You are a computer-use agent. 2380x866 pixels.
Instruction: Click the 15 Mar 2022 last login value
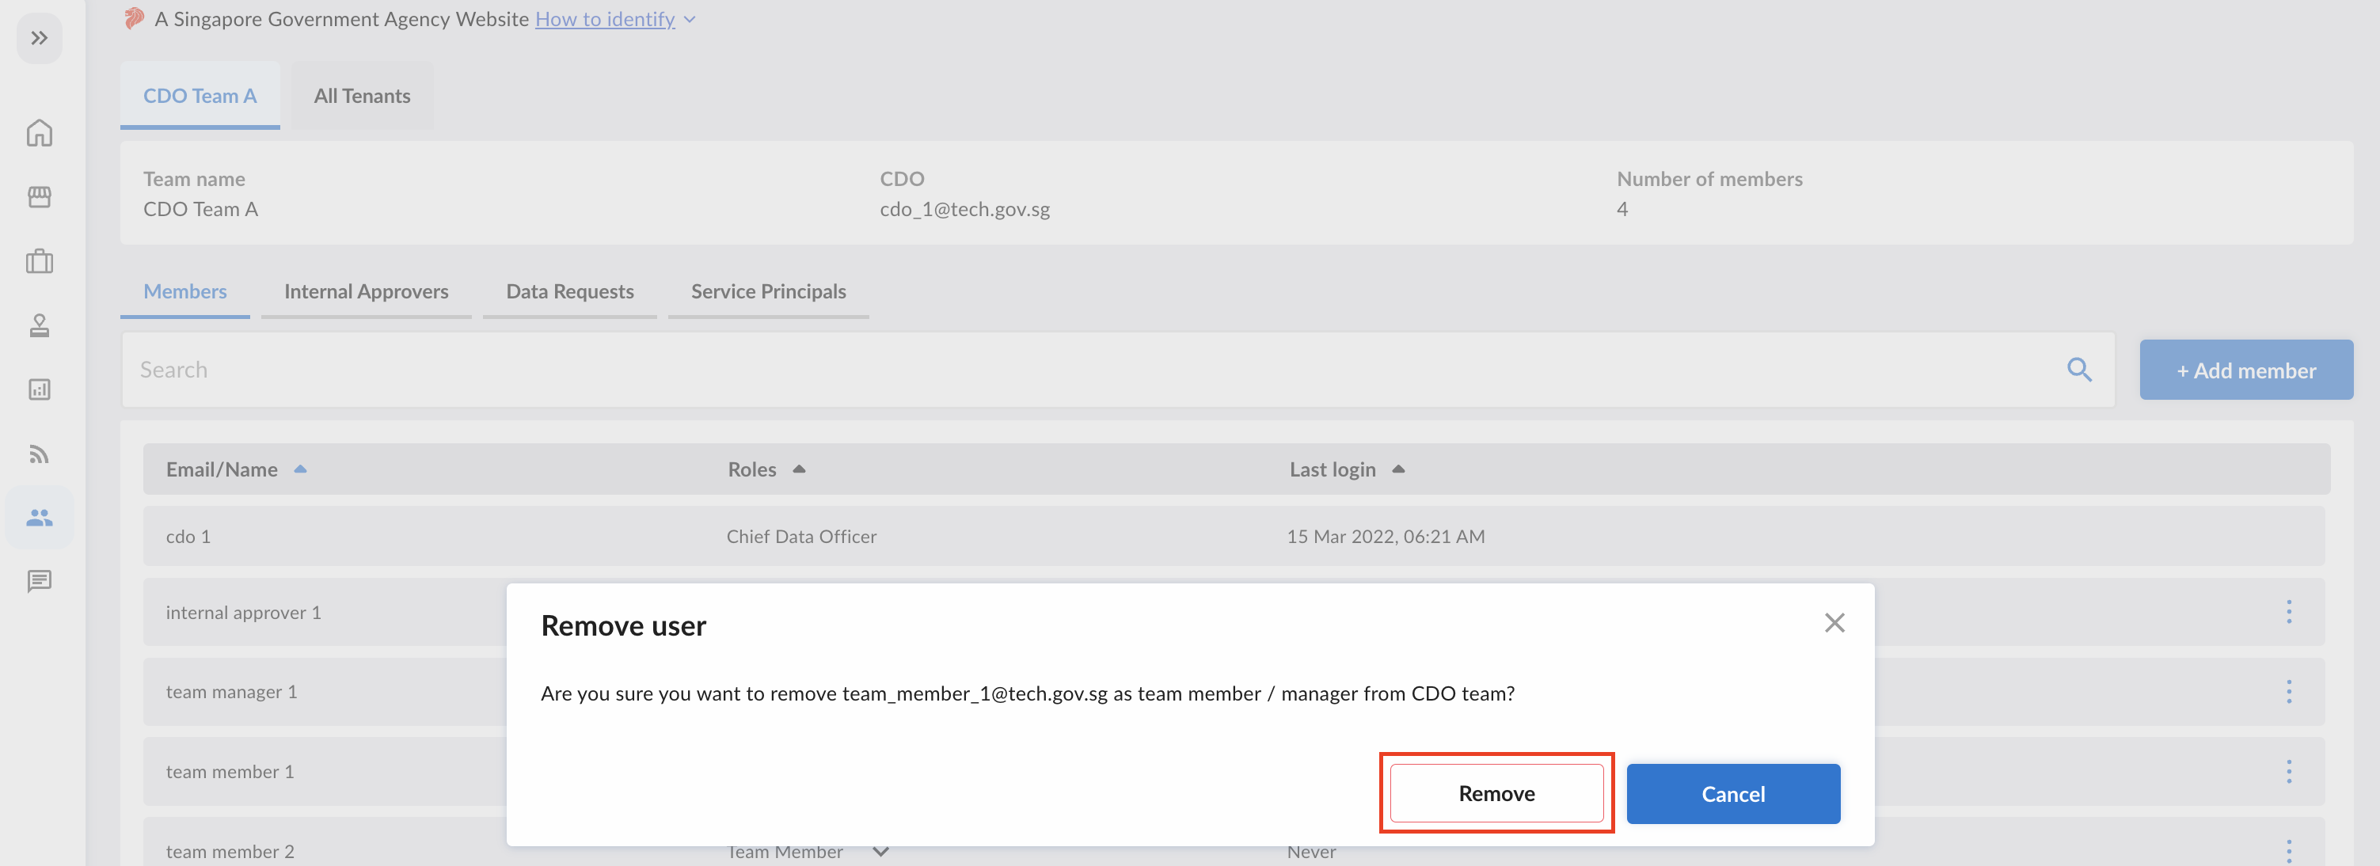(1386, 537)
